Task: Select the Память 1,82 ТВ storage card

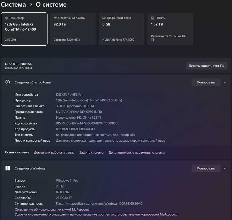Action: [x=170, y=29]
